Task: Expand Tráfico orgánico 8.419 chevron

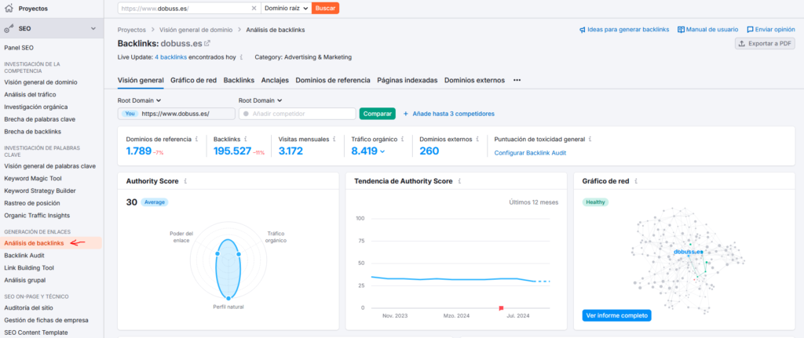Action: pyautogui.click(x=382, y=151)
